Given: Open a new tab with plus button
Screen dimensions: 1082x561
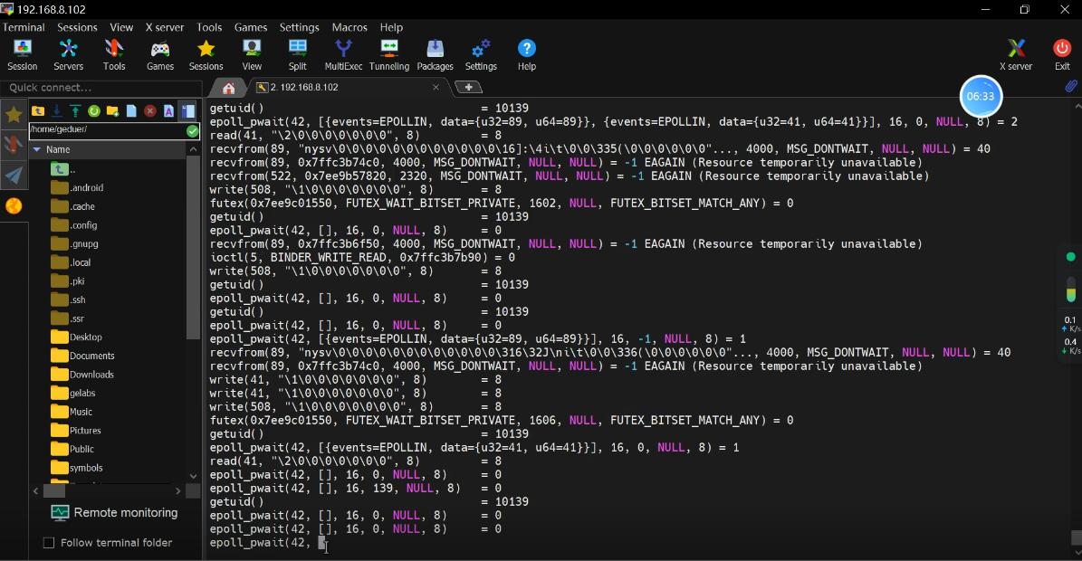Looking at the screenshot, I should (x=468, y=87).
